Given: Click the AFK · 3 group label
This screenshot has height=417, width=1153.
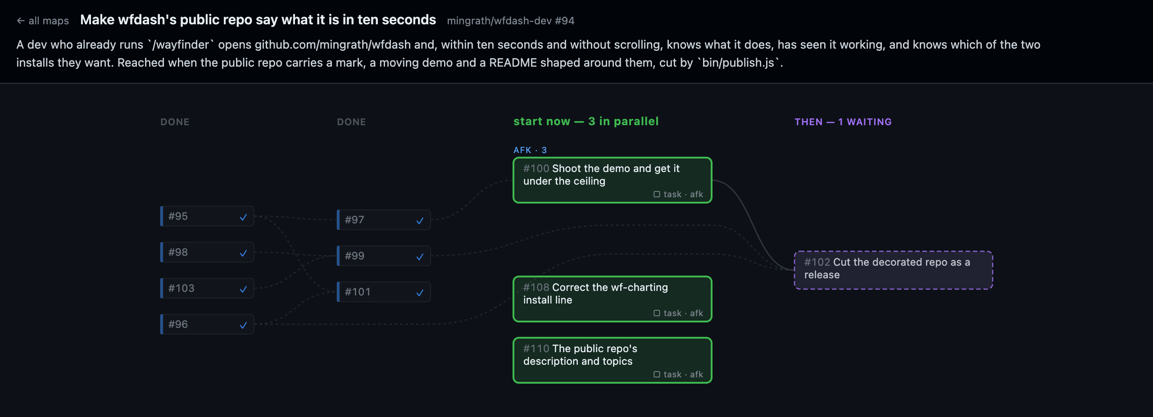Looking at the screenshot, I should click(530, 150).
